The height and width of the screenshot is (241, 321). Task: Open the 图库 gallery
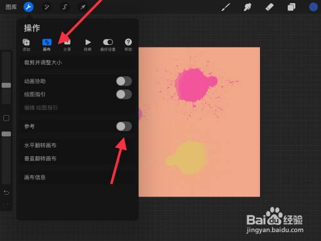(11, 7)
